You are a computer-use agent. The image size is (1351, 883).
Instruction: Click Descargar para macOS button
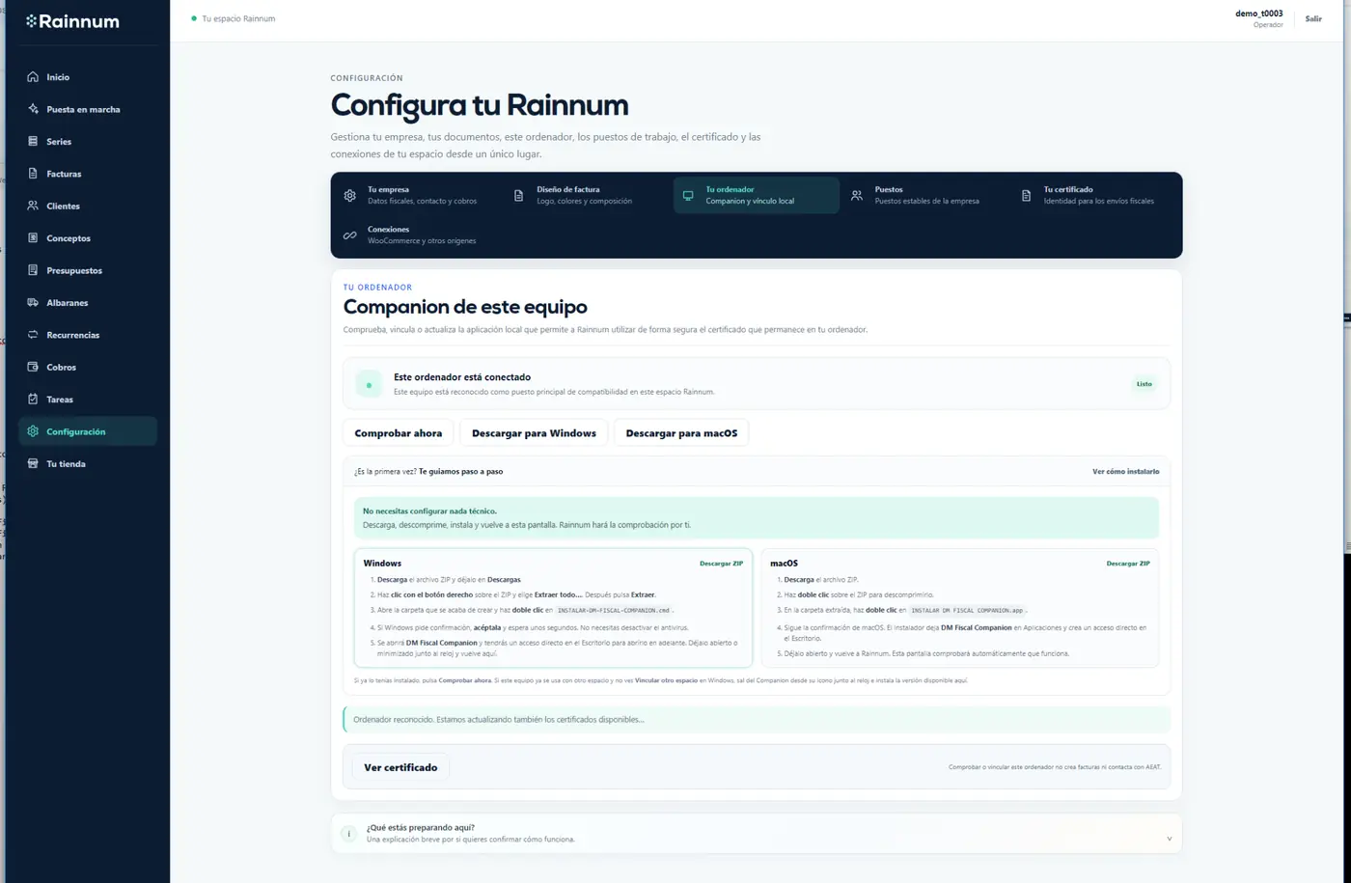point(681,433)
